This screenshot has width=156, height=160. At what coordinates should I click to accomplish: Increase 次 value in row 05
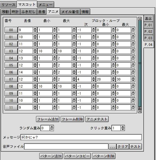pyautogui.click(x=93, y=64)
